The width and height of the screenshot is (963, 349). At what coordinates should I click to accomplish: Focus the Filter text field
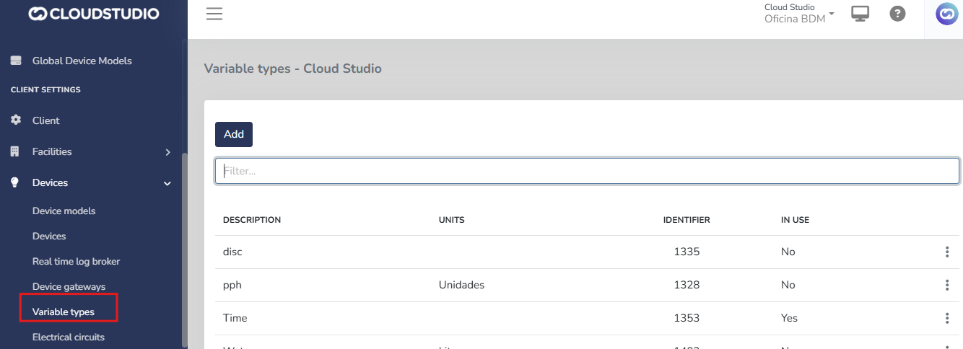586,171
